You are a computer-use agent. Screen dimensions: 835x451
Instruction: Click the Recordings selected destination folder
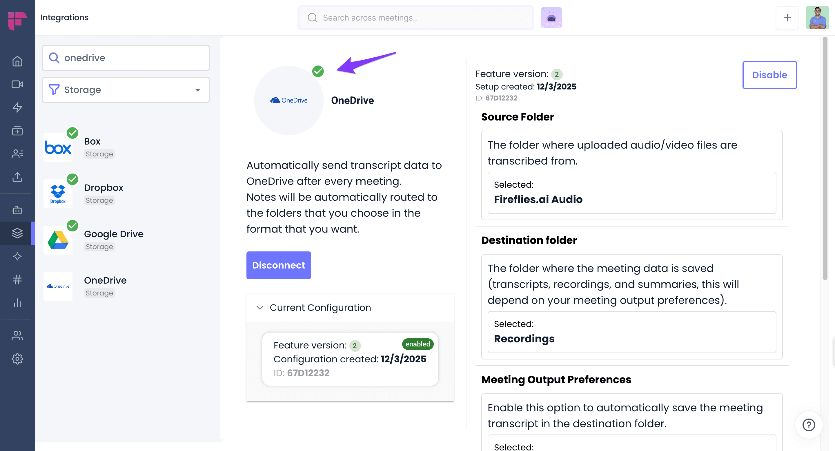pos(631,332)
